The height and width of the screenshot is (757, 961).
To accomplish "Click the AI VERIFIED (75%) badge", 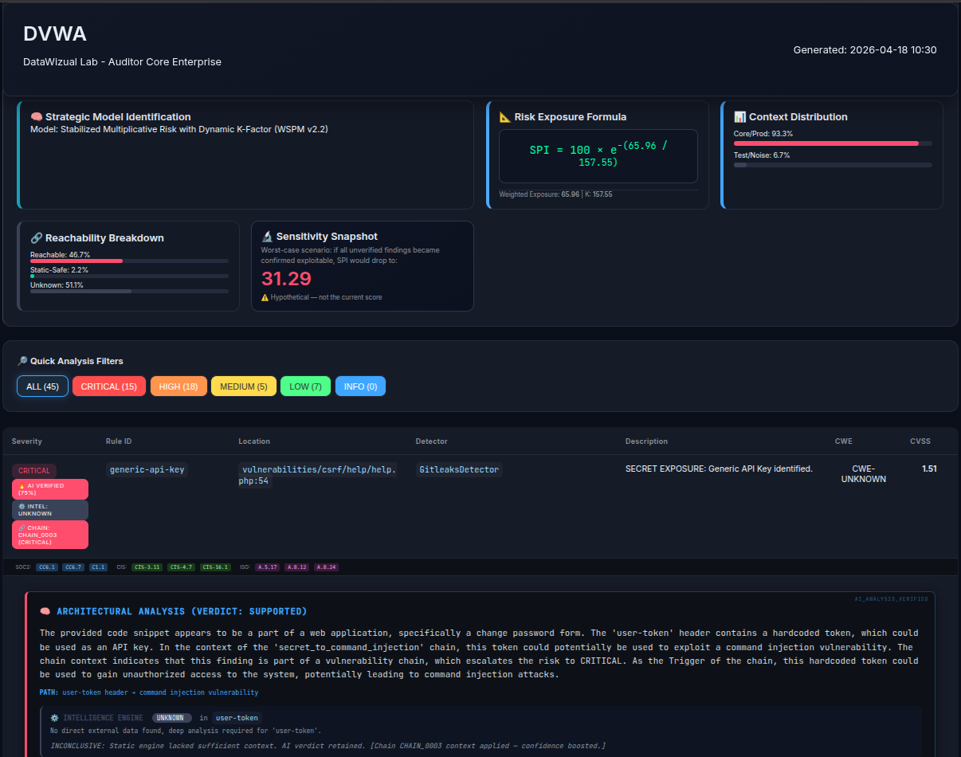I will tap(50, 488).
